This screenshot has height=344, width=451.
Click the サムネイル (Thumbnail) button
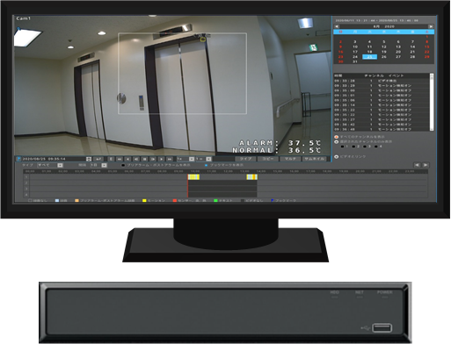[x=315, y=159]
